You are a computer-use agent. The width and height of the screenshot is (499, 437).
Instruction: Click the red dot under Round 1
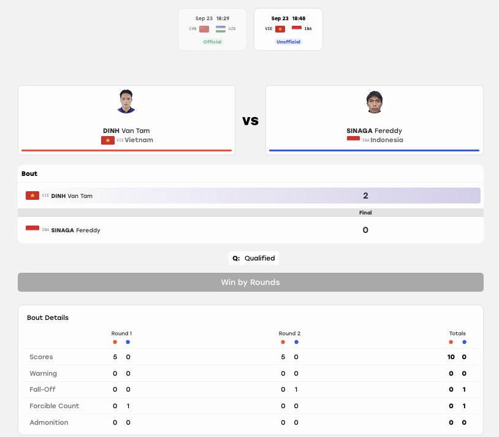(x=115, y=342)
